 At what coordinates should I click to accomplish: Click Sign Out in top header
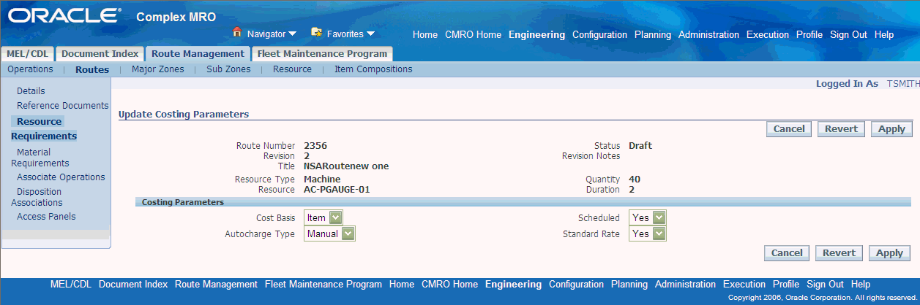848,35
